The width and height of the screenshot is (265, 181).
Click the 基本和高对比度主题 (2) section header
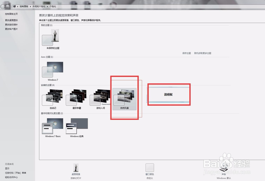coord(52,113)
